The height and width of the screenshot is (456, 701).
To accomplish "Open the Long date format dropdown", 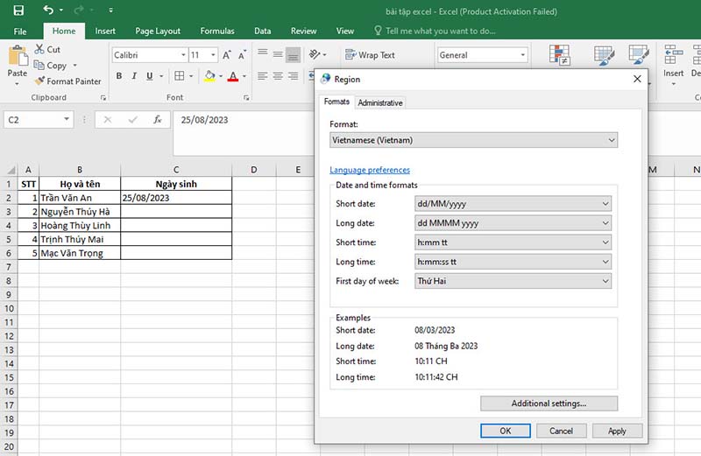I will point(513,223).
